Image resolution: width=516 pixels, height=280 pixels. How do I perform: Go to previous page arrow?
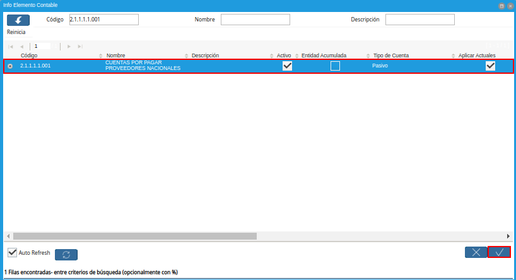(21, 47)
